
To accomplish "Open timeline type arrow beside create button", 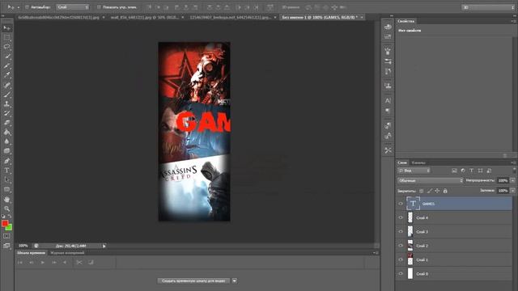I will click(234, 280).
